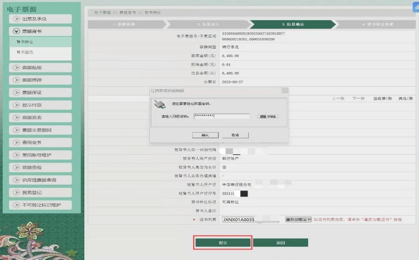The height and width of the screenshot is (260, 419).
Task: Open the 票据查验 menu
Action: tap(40, 167)
